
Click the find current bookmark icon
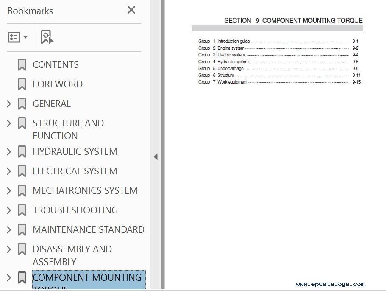[x=47, y=37]
